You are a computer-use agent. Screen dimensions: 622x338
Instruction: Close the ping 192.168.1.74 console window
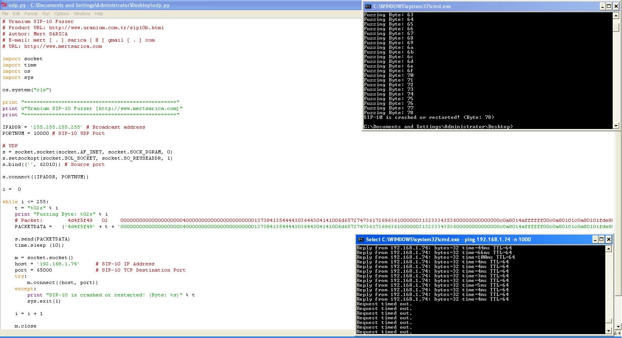click(608, 239)
